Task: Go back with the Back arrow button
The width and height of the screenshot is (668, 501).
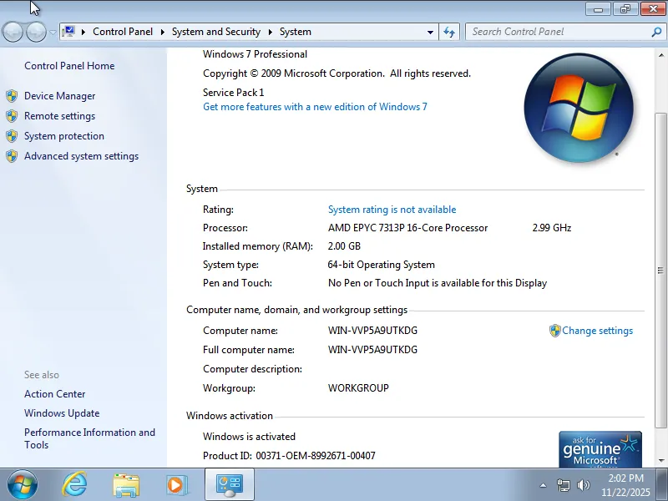Action: (13, 32)
